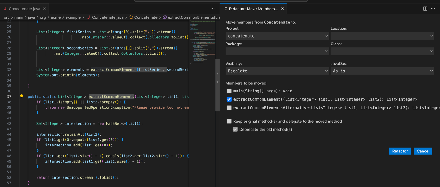Open right editor group more actions menu
Screen dimensions: 440x187
pyautogui.click(x=433, y=9)
